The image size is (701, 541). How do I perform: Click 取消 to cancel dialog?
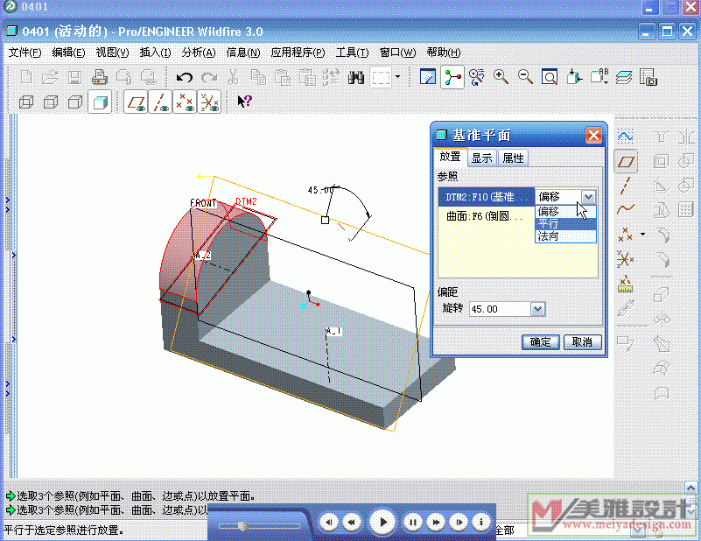tap(583, 342)
